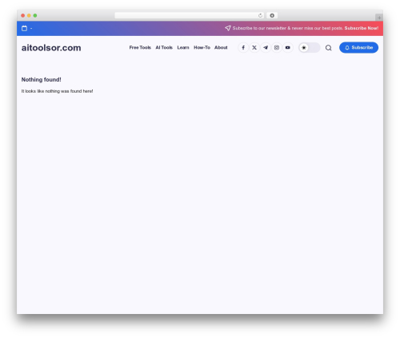The width and height of the screenshot is (400, 338).
Task: Toggle the dark mode switch
Action: [309, 48]
